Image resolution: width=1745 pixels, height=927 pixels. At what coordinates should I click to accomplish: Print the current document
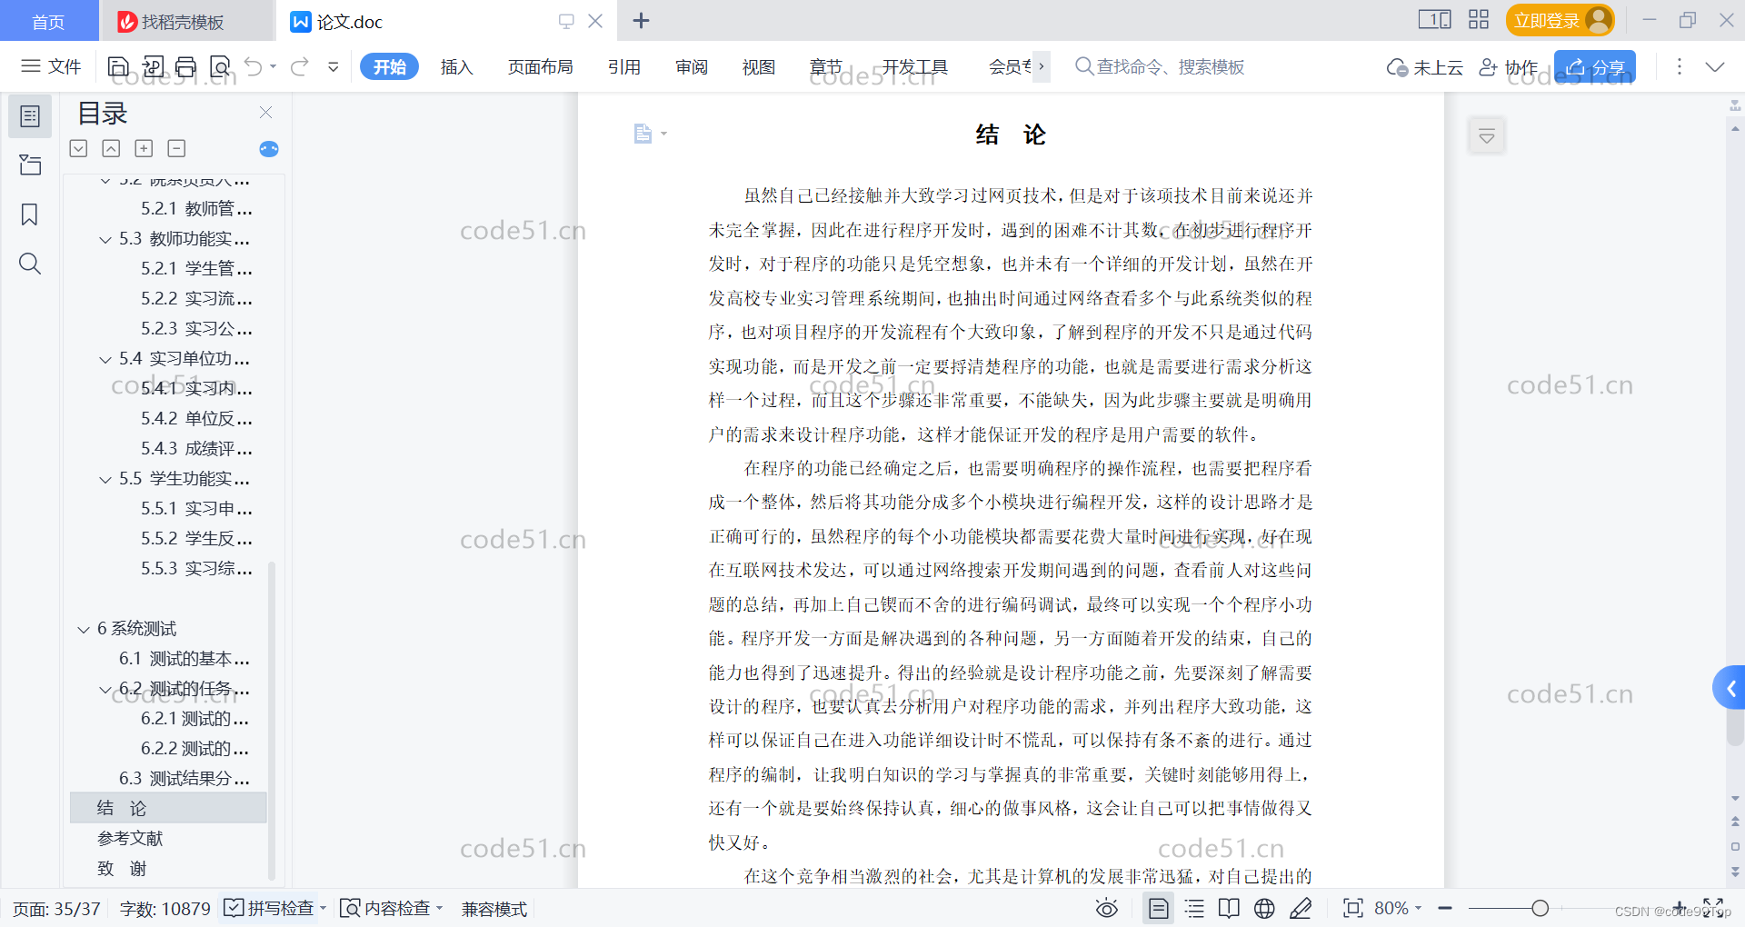[x=185, y=66]
